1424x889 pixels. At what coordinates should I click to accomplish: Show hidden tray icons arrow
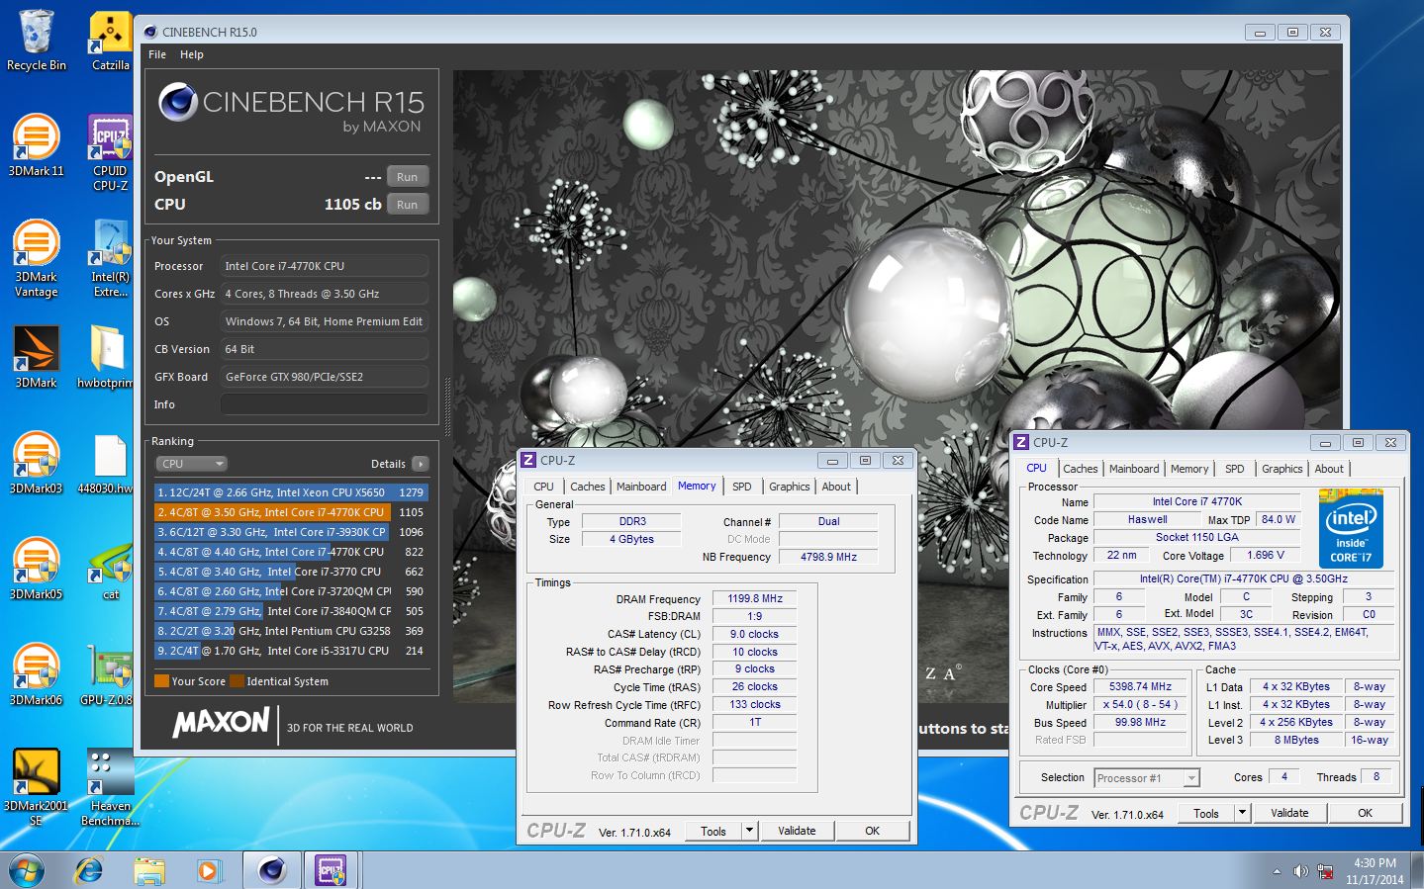1277,871
